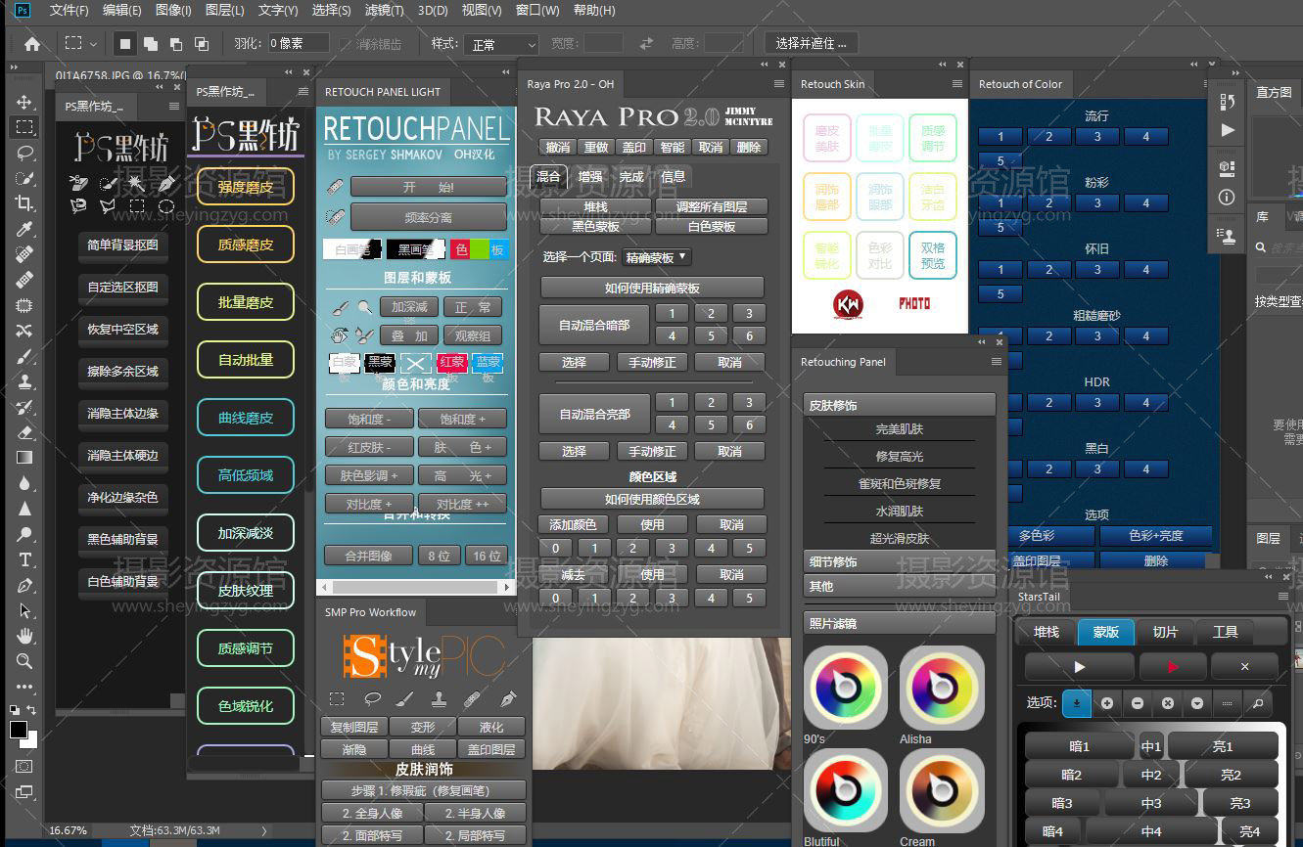Choose the Clone Stamp tool
The height and width of the screenshot is (847, 1303).
[24, 381]
